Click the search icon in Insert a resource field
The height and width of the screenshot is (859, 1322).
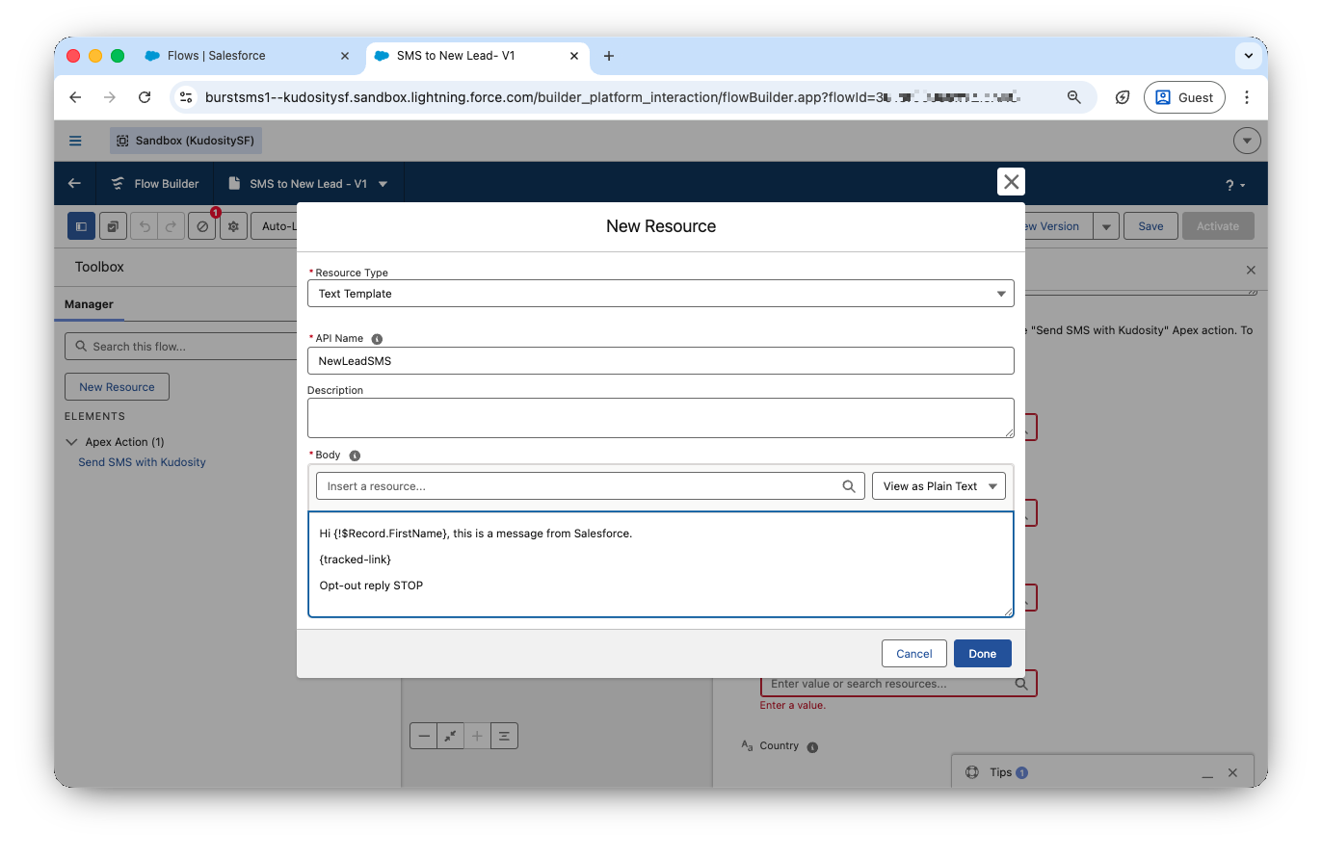pos(848,486)
